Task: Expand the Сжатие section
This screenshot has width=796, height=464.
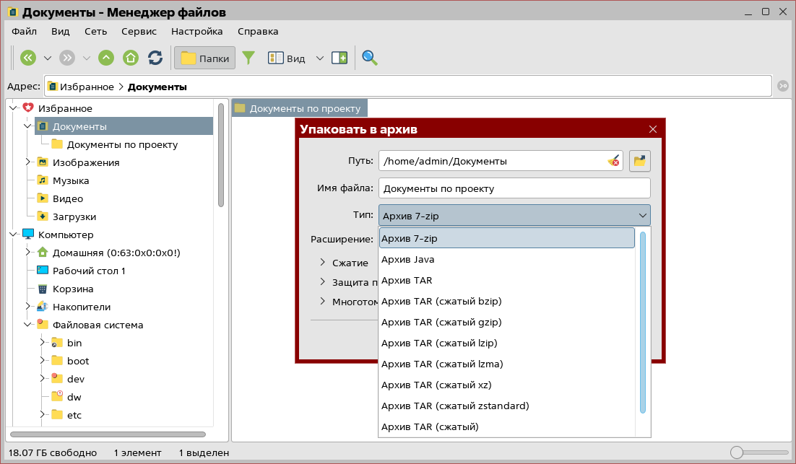Action: [x=322, y=262]
